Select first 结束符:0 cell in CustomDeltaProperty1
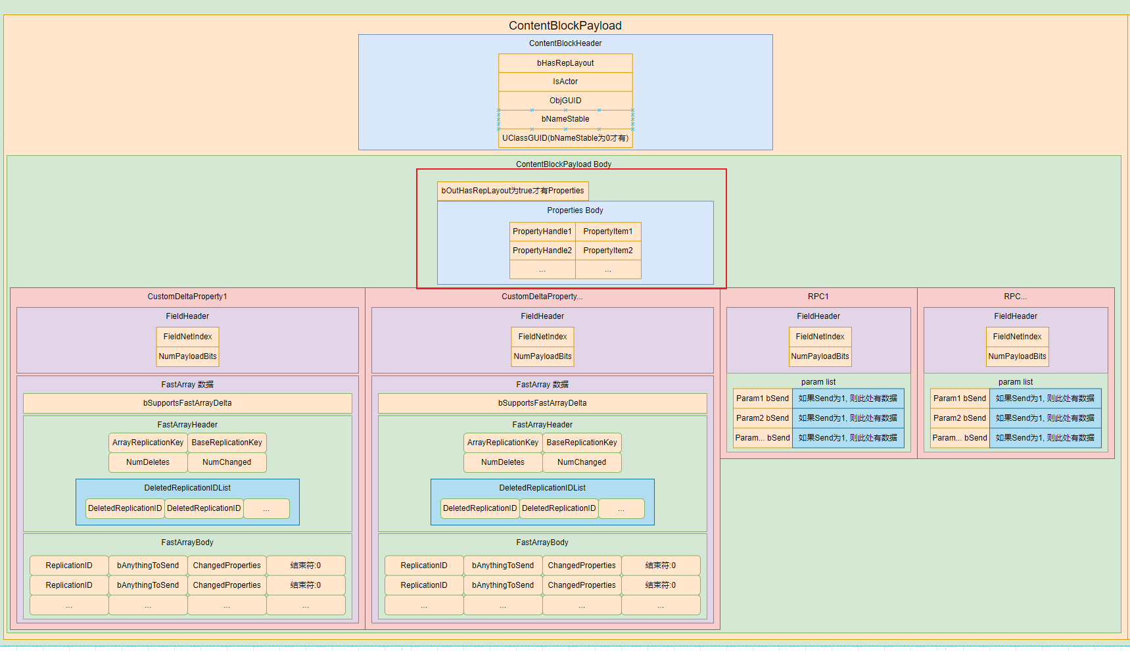The image size is (1130, 651). [x=306, y=566]
